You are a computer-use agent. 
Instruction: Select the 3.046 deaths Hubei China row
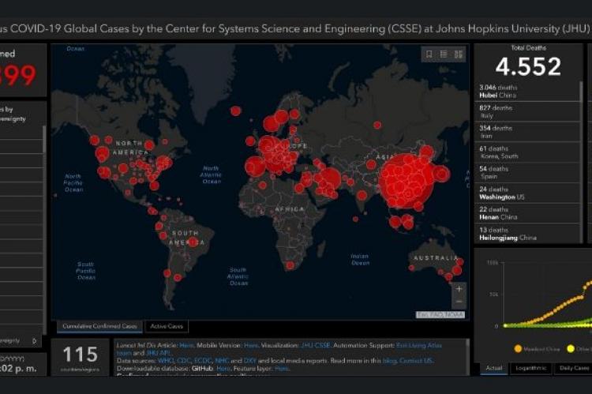pos(526,91)
